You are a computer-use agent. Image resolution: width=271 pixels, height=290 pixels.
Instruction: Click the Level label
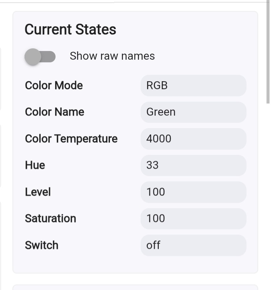tap(38, 192)
